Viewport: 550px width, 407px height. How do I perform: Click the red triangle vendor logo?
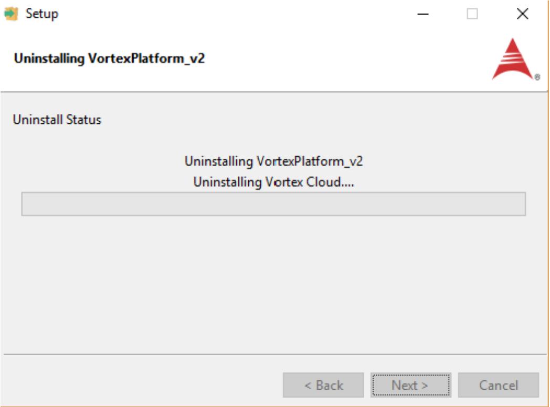pos(513,59)
